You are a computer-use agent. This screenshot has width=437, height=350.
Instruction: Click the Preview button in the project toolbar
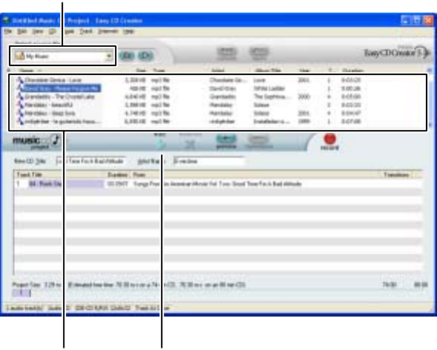pos(226,141)
